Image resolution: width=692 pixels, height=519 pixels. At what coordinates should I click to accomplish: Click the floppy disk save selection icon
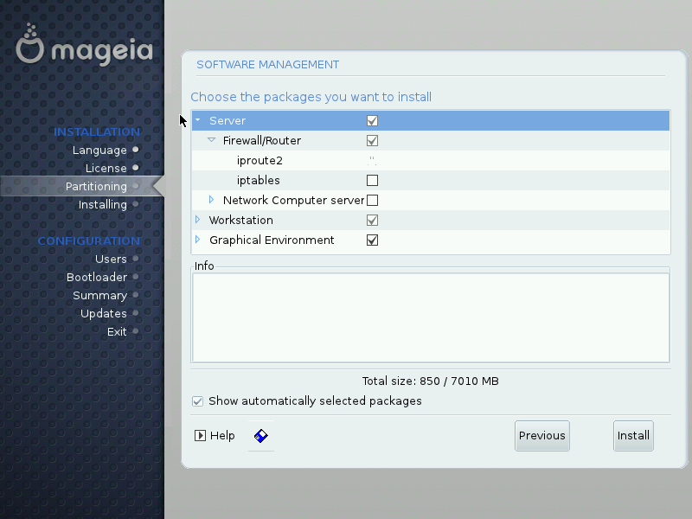pyautogui.click(x=261, y=436)
